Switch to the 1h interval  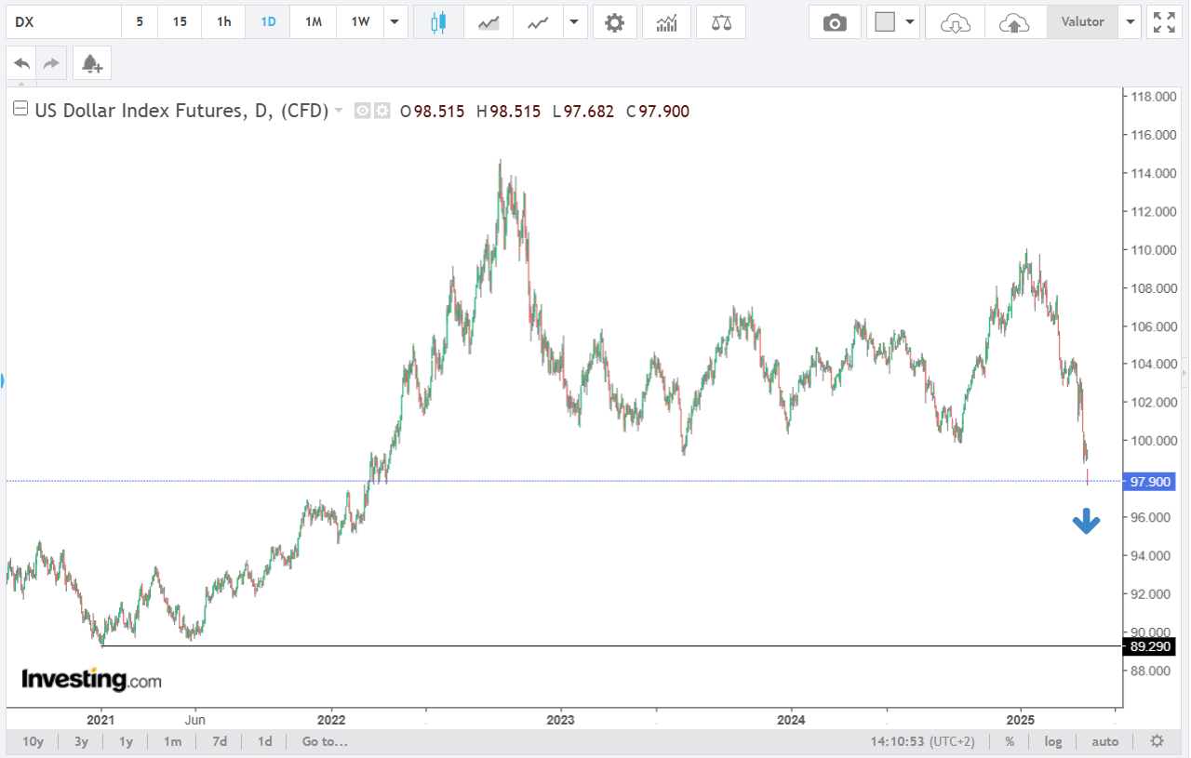click(223, 22)
